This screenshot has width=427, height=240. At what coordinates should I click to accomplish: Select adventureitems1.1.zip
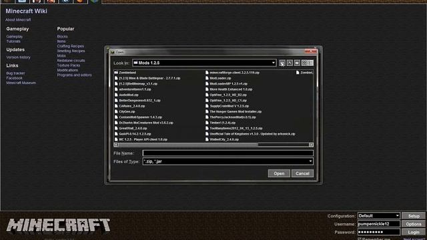tap(132, 89)
